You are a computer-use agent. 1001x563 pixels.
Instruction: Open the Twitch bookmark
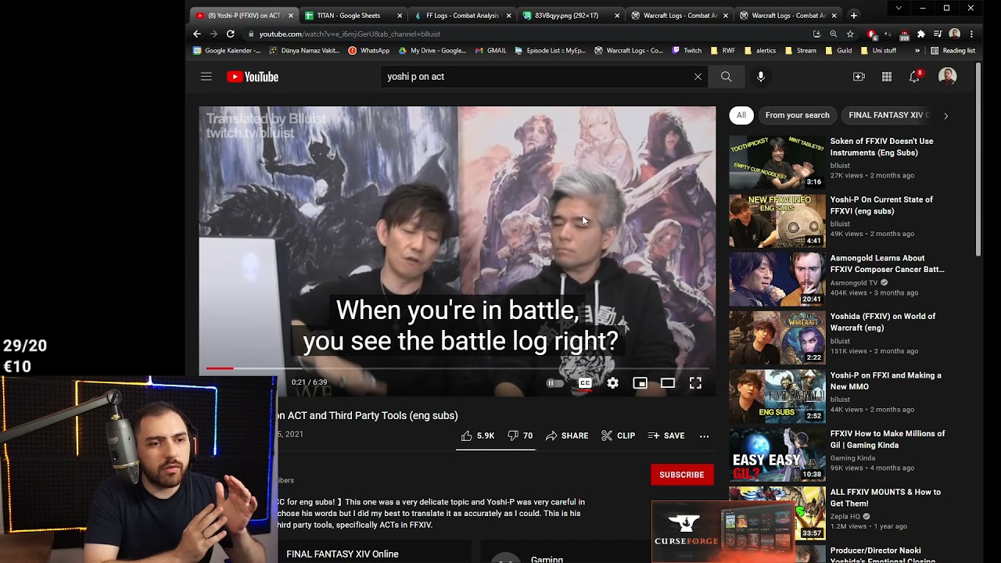[687, 51]
